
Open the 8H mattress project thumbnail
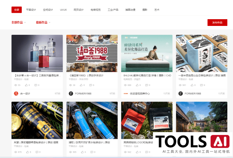pos(147,53)
